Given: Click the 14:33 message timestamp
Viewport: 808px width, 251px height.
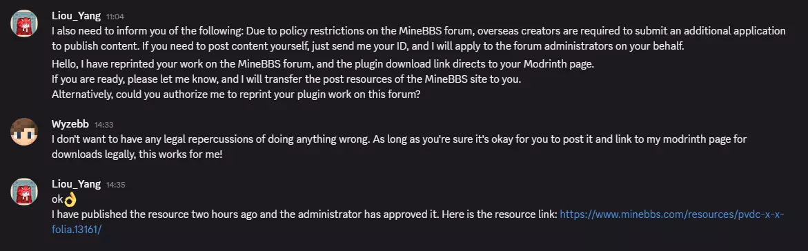Looking at the screenshot, I should [104, 125].
